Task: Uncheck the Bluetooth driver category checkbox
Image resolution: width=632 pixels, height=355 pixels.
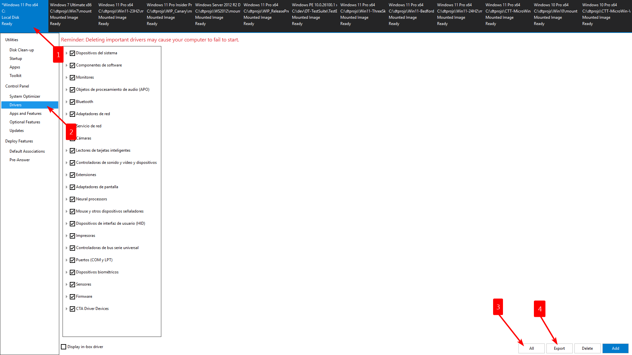Action: coord(72,102)
